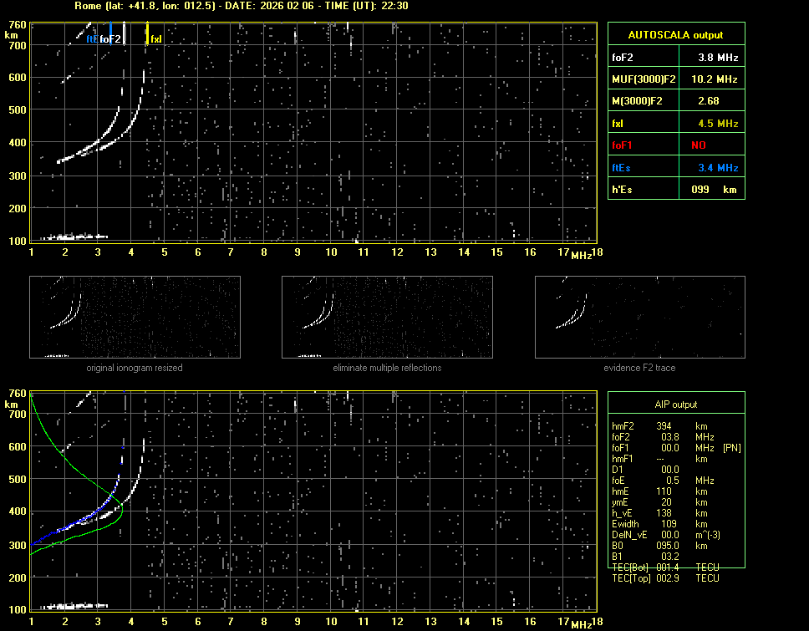Select the "eliminate multiple reflections" thumbnail
This screenshot has width=809, height=631.
coord(387,317)
